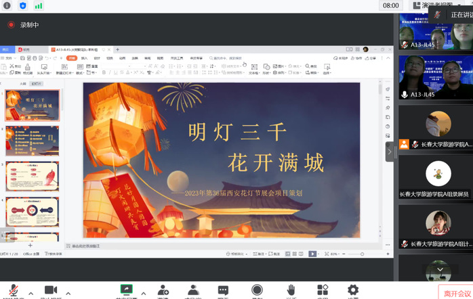Select the 开始 ribbon tab in WPS
Screen dimensions: 473x299
pos(72,58)
